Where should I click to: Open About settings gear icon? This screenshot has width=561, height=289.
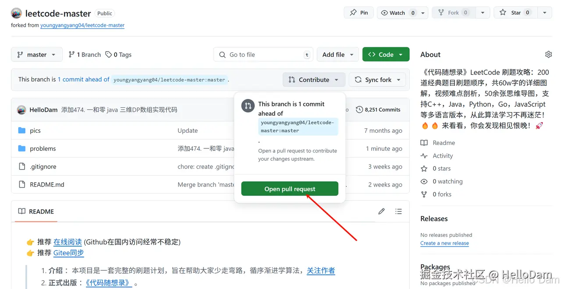548,54
